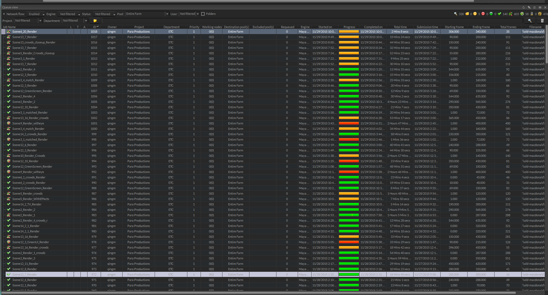548x295 pixels.
Task: Open the Queue view hamburger options menu
Action: point(534,8)
